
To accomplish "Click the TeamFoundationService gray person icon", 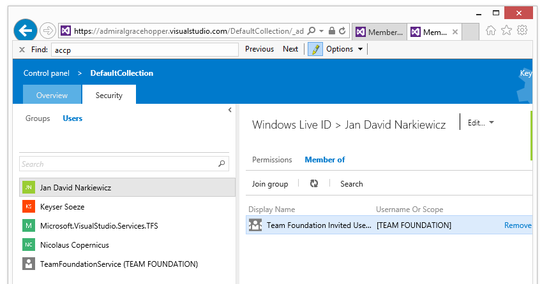I will pyautogui.click(x=28, y=264).
